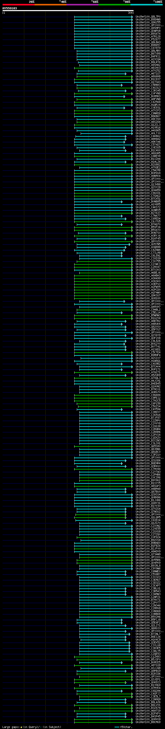Click the white query sequence bar
The height and width of the screenshot is (729, 165).
pyautogui.click(x=68, y=11)
